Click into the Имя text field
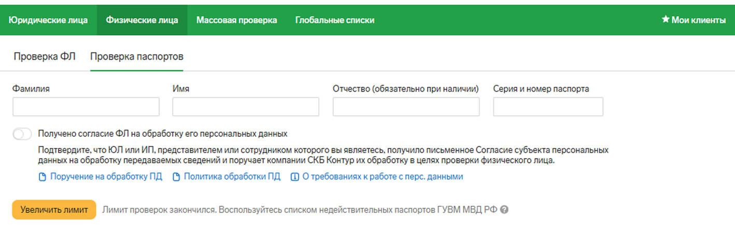 (x=246, y=107)
